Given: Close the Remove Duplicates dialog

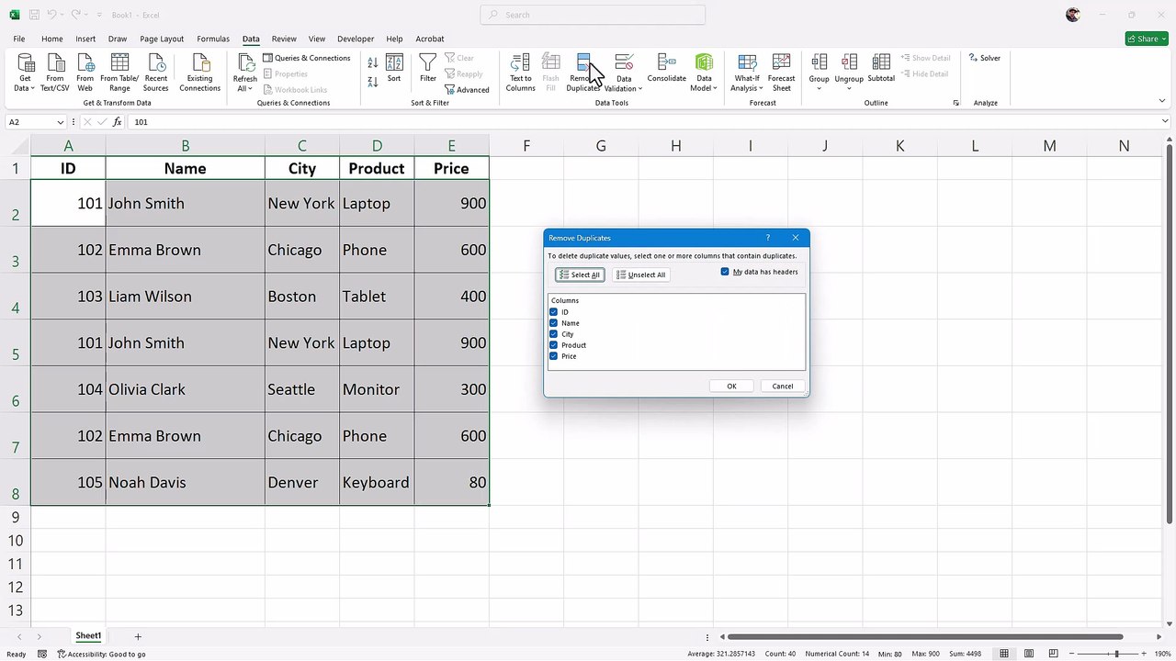Looking at the screenshot, I should (796, 238).
